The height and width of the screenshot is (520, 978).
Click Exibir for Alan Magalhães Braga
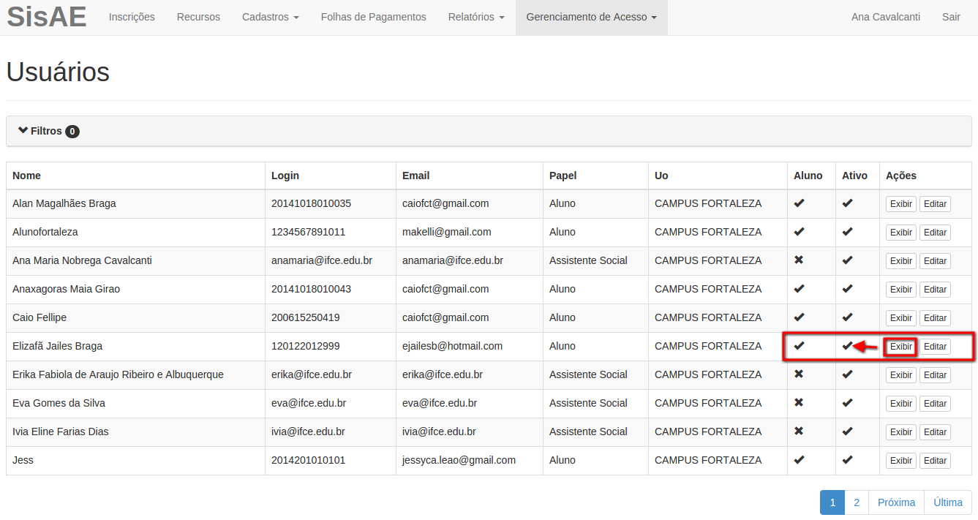pyautogui.click(x=901, y=204)
